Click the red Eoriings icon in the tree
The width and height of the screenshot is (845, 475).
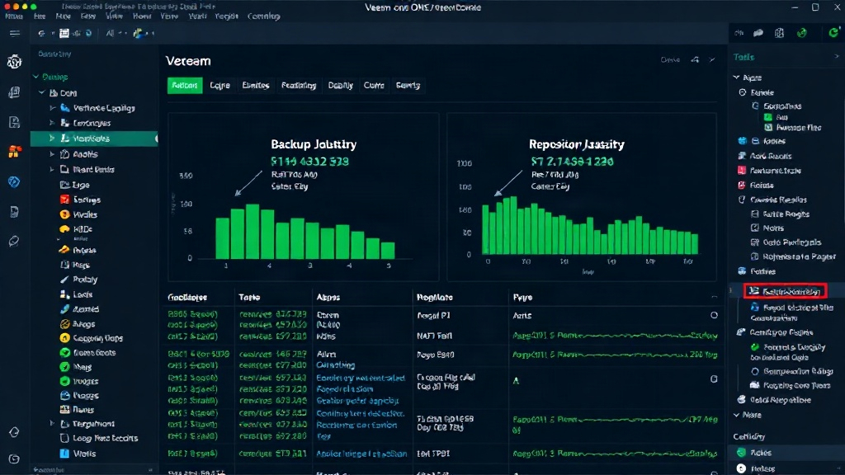click(x=64, y=200)
